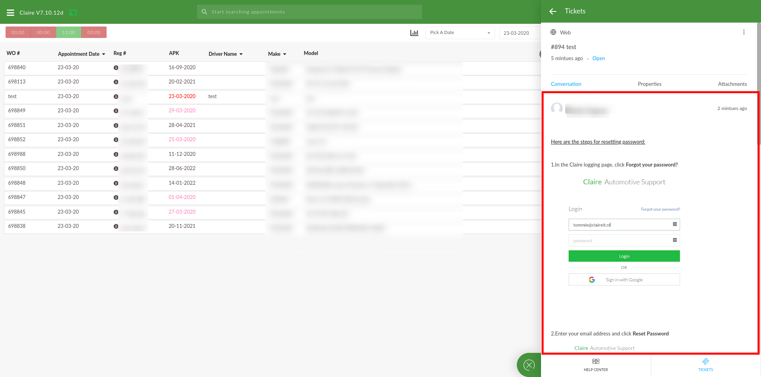
Task: Click info icon for WO 698849
Action: tap(116, 111)
